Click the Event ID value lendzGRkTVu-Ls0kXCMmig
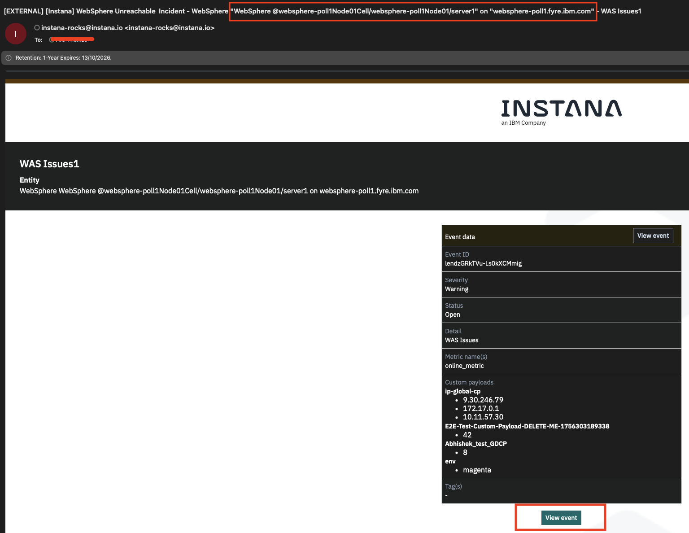Image resolution: width=689 pixels, height=533 pixels. tap(483, 263)
